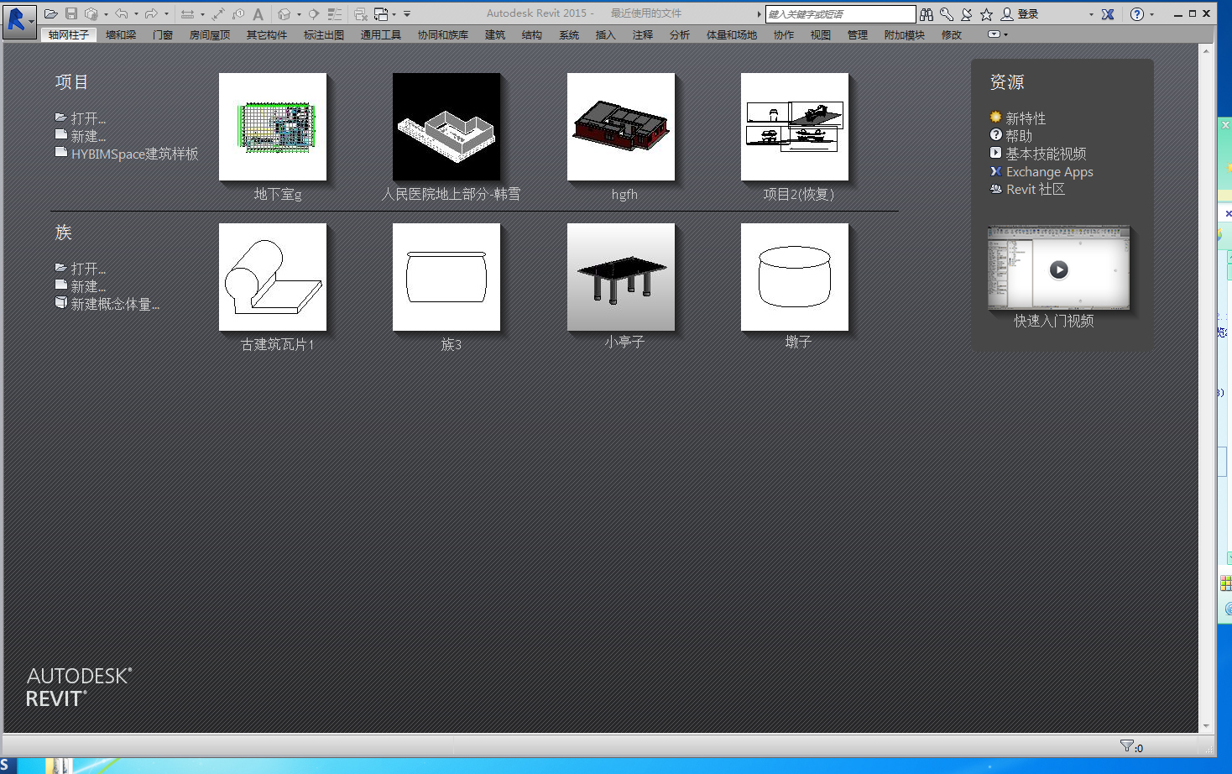This screenshot has height=774, width=1232.
Task: Select the Measure between references tool
Action: tap(187, 14)
